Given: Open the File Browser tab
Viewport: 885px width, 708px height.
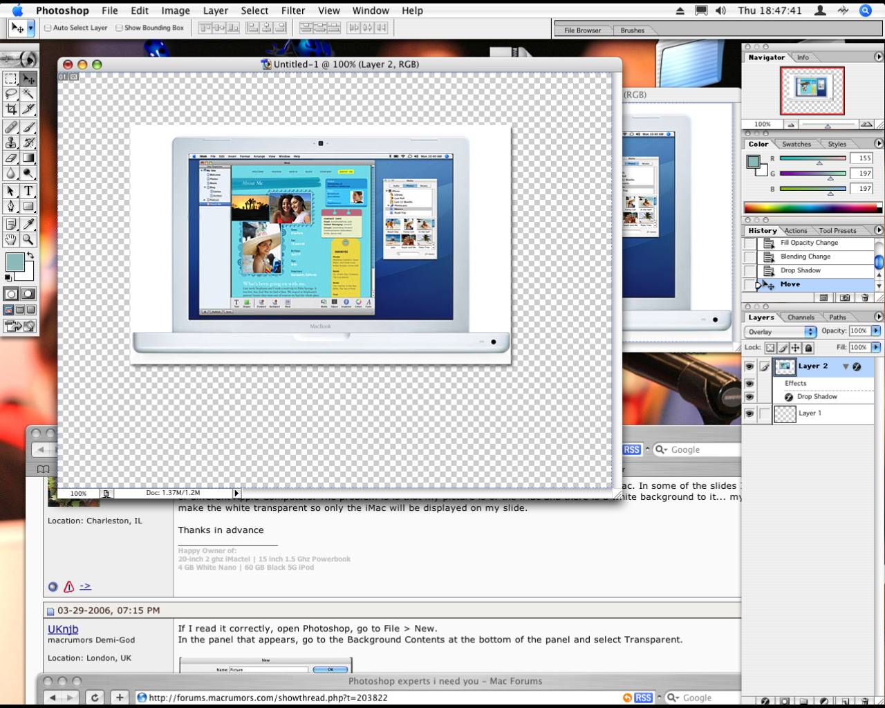Looking at the screenshot, I should pos(582,30).
